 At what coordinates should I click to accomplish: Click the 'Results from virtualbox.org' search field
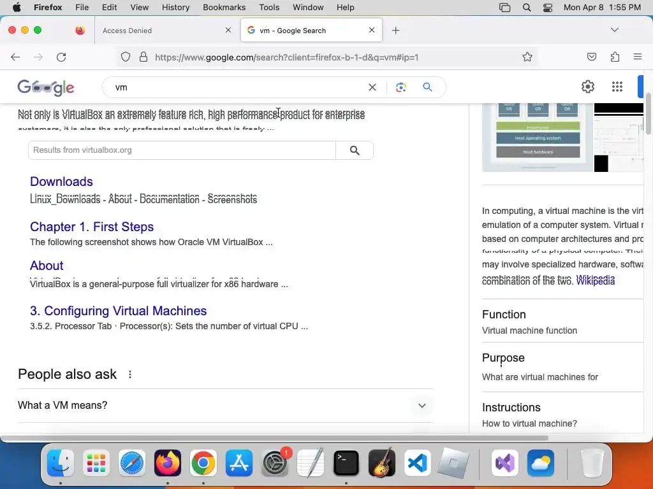click(182, 150)
